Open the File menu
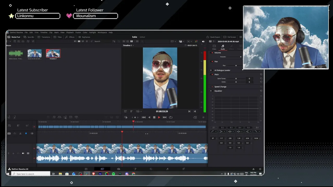Screen dimensions: 333x187 point(26,32)
